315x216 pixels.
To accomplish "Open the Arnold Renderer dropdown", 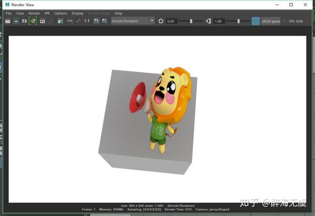I will (x=133, y=21).
